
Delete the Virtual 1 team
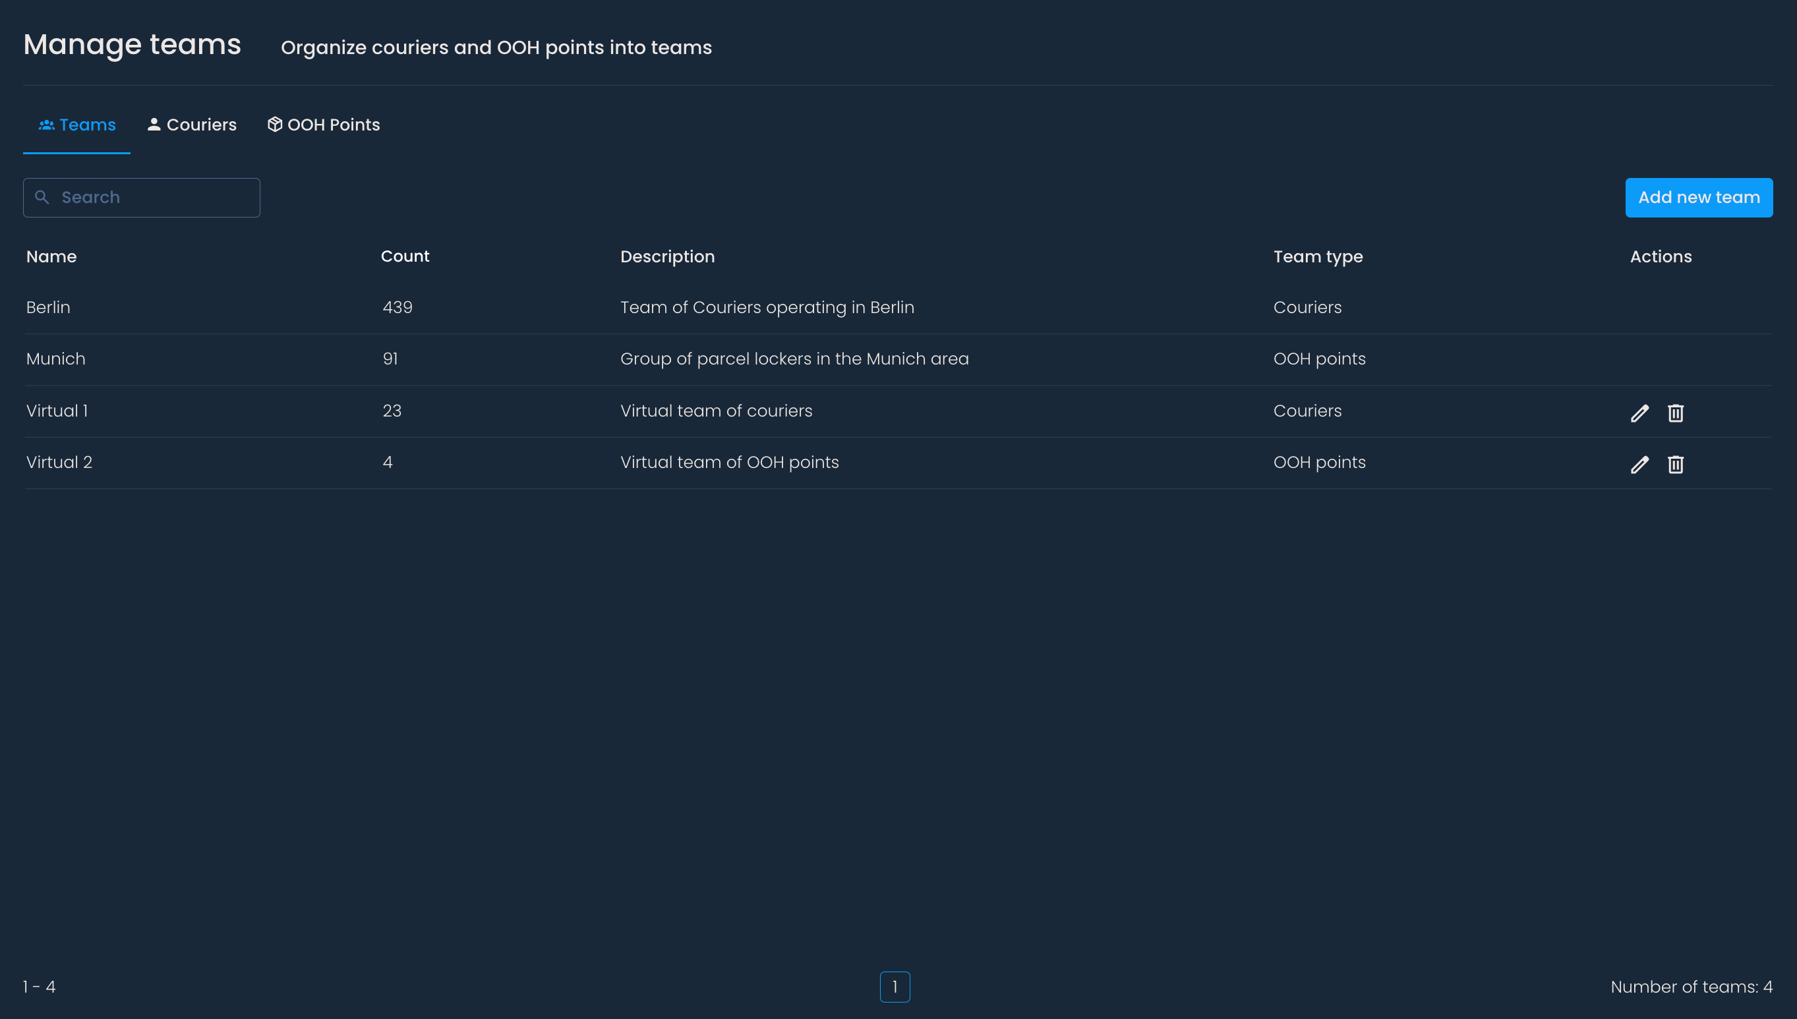click(1675, 413)
